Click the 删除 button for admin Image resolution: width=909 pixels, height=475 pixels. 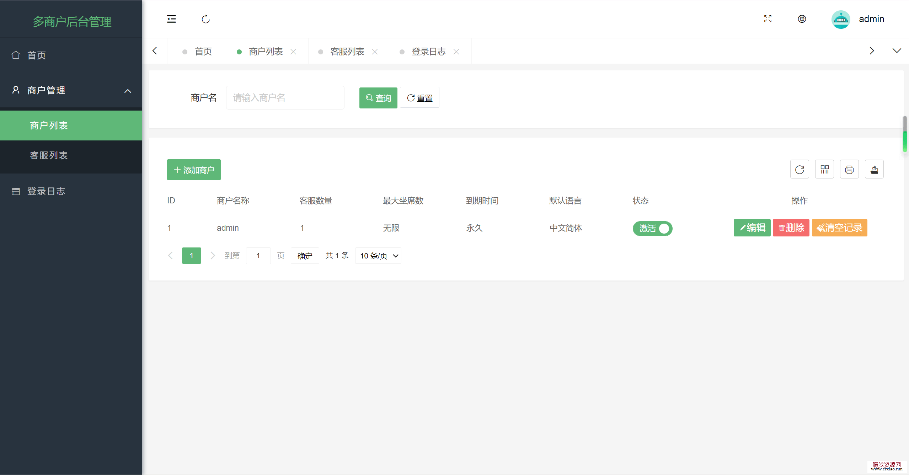pos(791,228)
